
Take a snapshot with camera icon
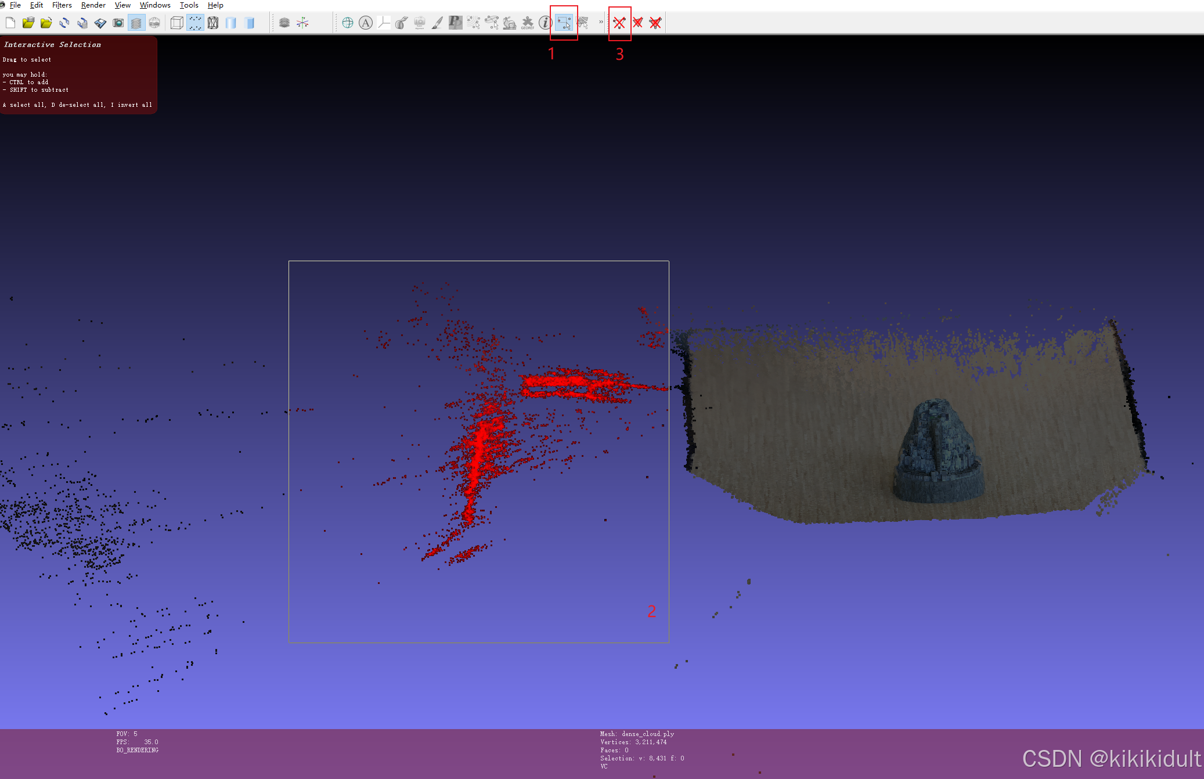(118, 23)
